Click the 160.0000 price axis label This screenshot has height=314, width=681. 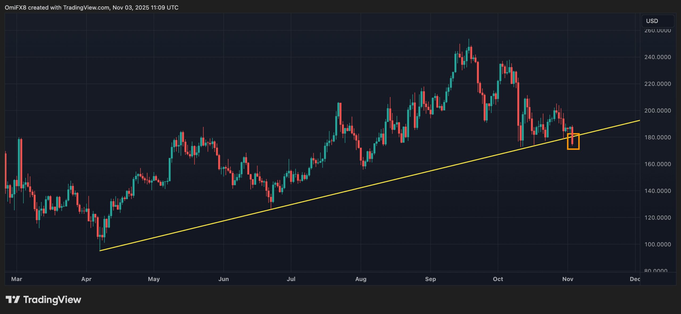pyautogui.click(x=657, y=164)
